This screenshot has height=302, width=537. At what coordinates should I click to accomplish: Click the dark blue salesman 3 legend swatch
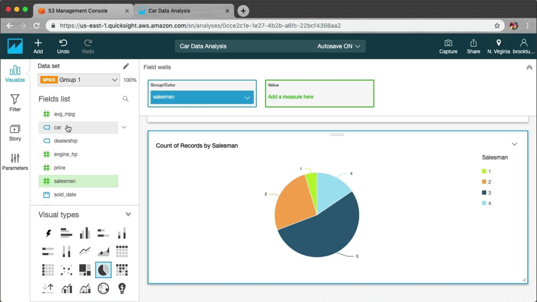pos(484,193)
